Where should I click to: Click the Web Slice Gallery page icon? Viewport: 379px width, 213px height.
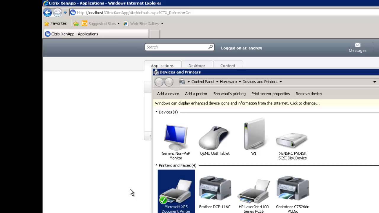click(126, 24)
